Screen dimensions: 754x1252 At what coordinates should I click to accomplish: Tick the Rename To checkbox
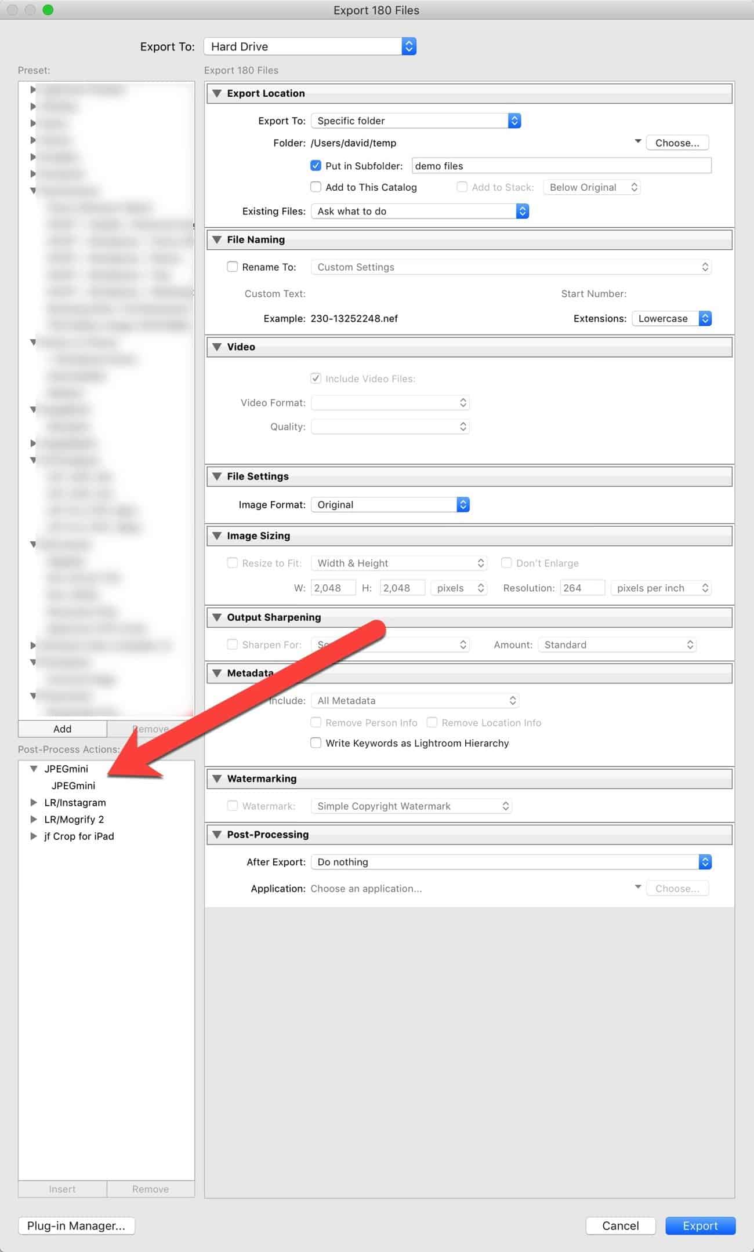[232, 267]
